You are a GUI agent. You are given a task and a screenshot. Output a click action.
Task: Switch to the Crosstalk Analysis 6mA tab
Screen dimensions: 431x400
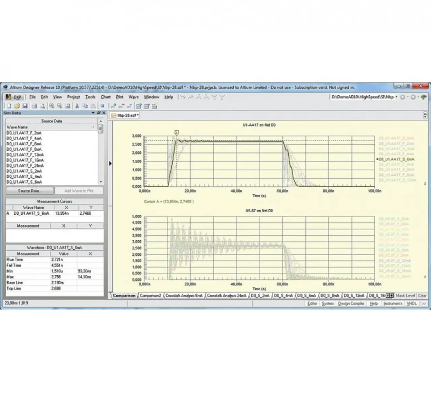coord(184,296)
